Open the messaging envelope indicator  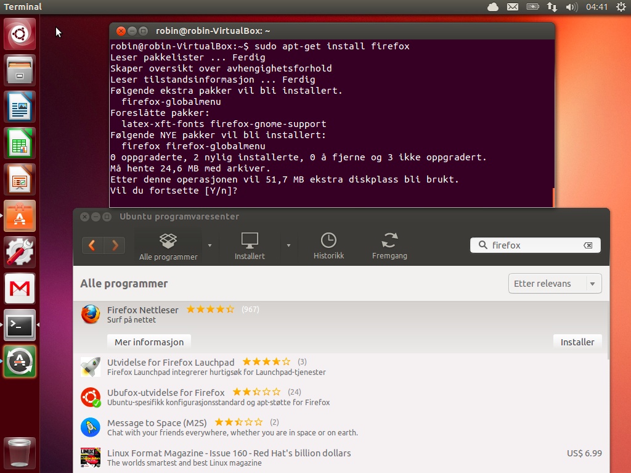tap(512, 7)
